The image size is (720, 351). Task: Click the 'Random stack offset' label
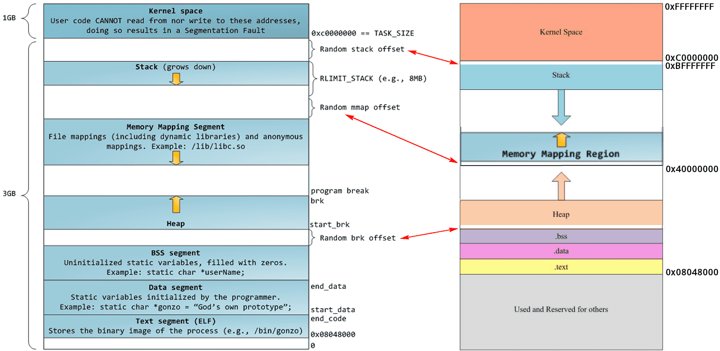click(x=362, y=49)
